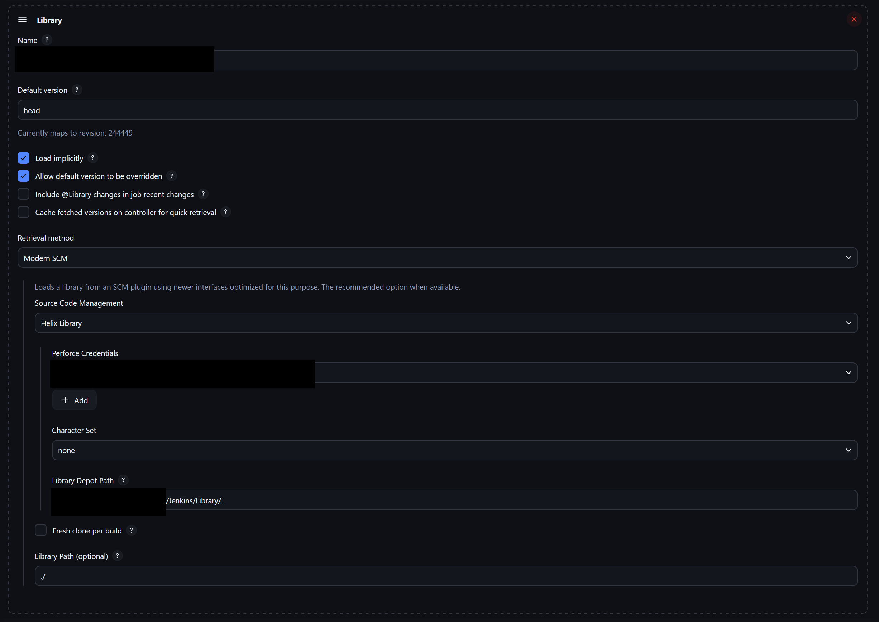Enable Include @Library changes in job recent changes
Image resolution: width=879 pixels, height=622 pixels.
pos(23,194)
